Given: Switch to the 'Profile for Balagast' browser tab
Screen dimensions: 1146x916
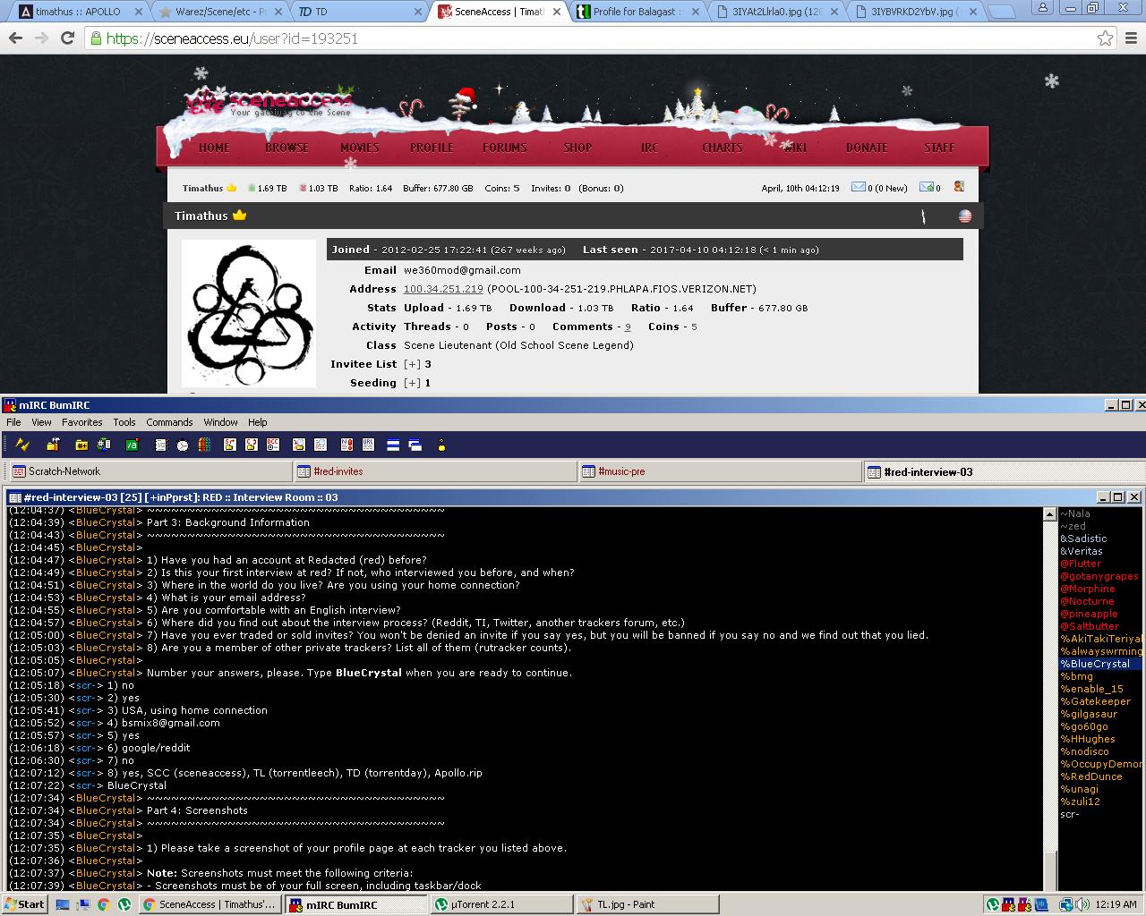Looking at the screenshot, I should 637,12.
